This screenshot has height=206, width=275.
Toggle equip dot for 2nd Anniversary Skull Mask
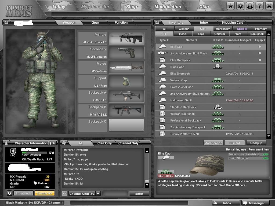coord(260,53)
